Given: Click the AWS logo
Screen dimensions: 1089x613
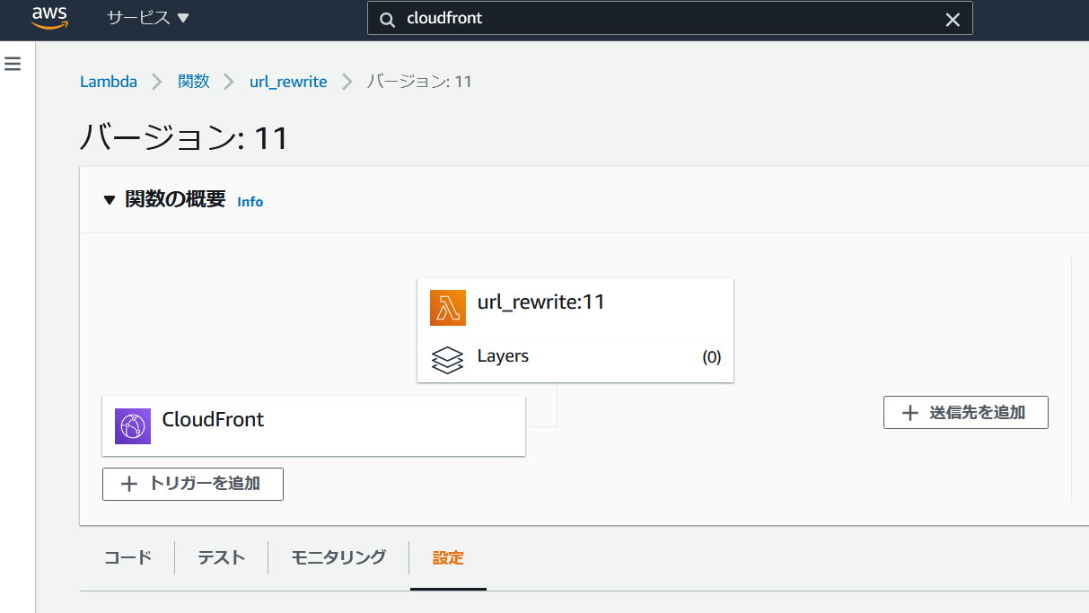Looking at the screenshot, I should (x=49, y=18).
